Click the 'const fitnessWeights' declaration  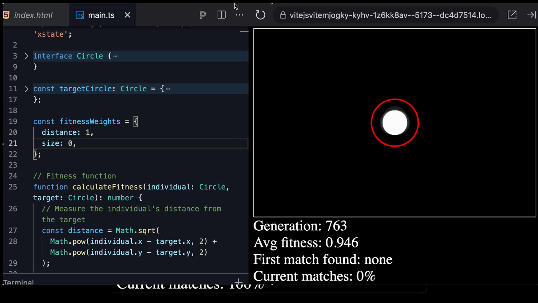(77, 121)
